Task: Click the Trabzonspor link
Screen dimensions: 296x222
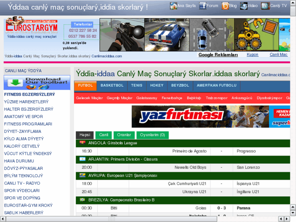Action: point(217,98)
